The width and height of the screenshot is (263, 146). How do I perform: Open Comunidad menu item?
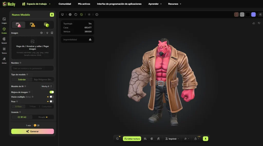pyautogui.click(x=65, y=4)
